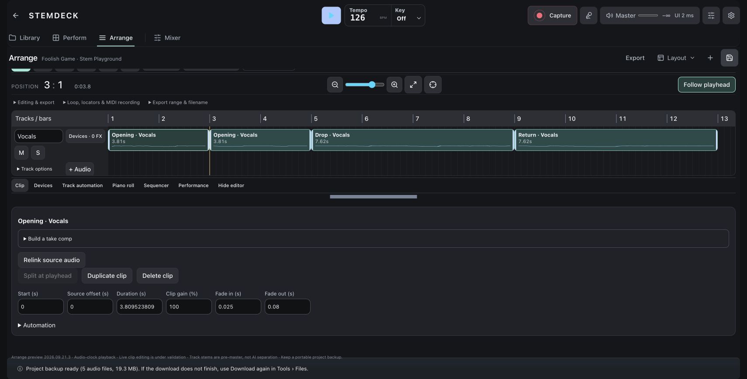Save the project with the floppy disk icon
This screenshot has height=379, width=747.
pos(729,58)
